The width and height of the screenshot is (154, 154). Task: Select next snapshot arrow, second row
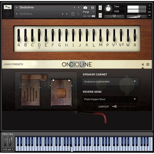pyautogui.click(x=67, y=14)
